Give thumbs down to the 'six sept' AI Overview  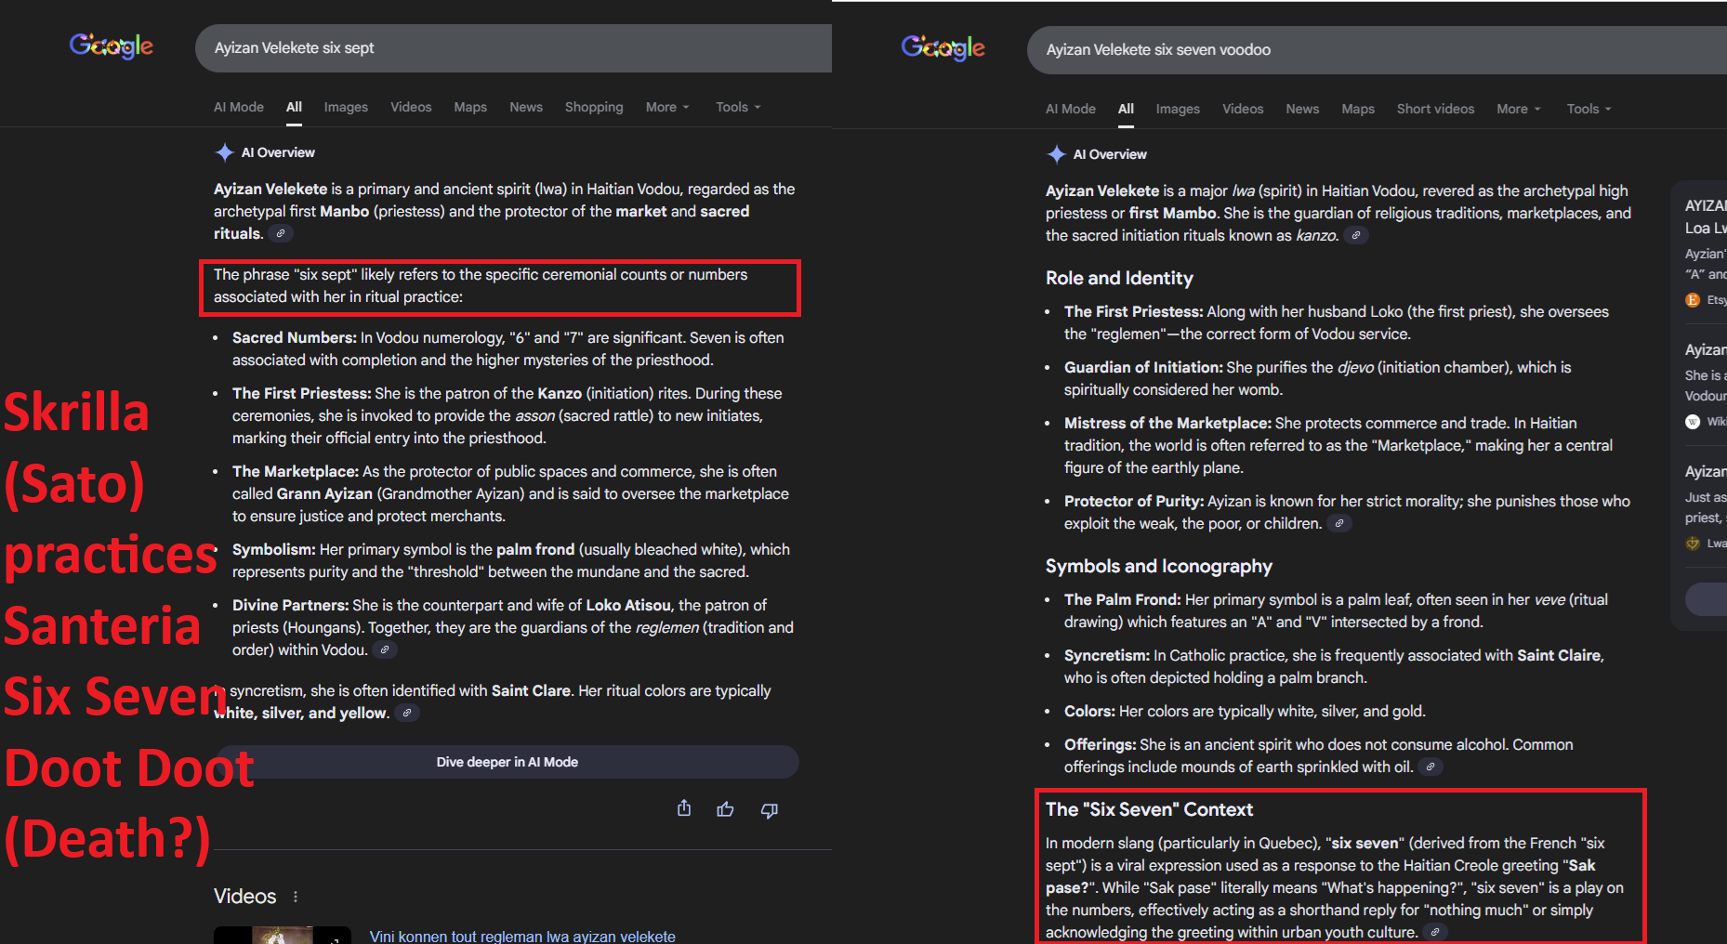tap(769, 810)
